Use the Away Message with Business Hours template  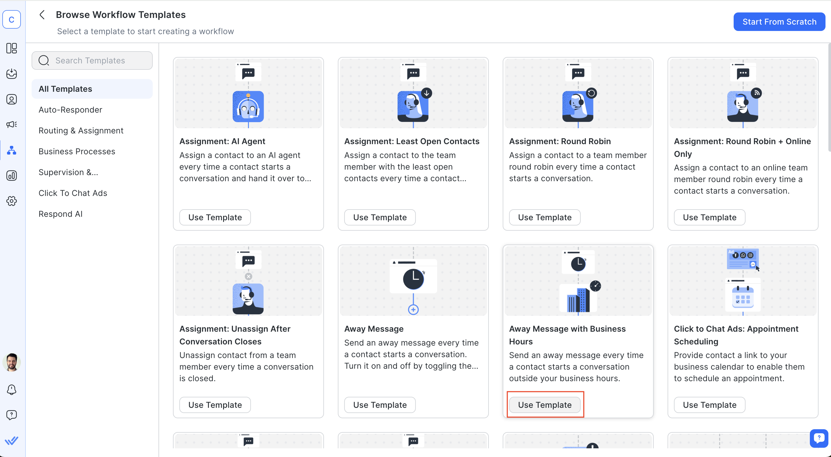(545, 405)
